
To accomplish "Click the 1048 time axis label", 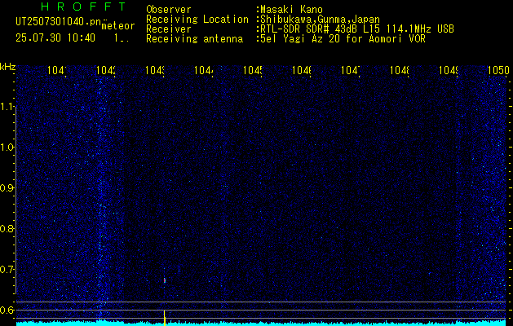I will [x=399, y=70].
